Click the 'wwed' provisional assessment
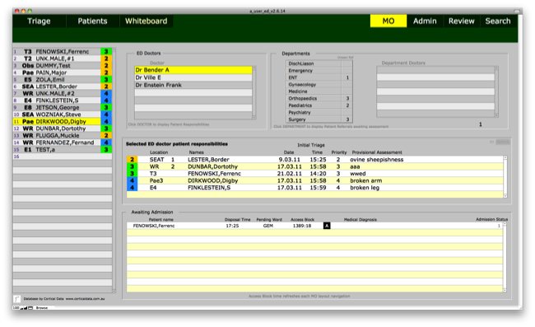This screenshot has height=327, width=535. 357,174
